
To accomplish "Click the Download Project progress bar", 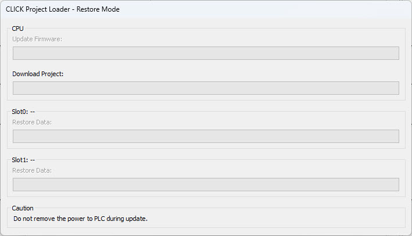I will pos(206,88).
